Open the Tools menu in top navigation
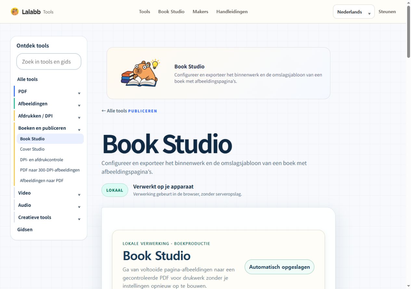 145,12
